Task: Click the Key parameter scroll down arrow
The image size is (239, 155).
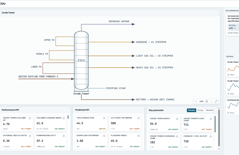Action: pyautogui.click(x=219, y=149)
